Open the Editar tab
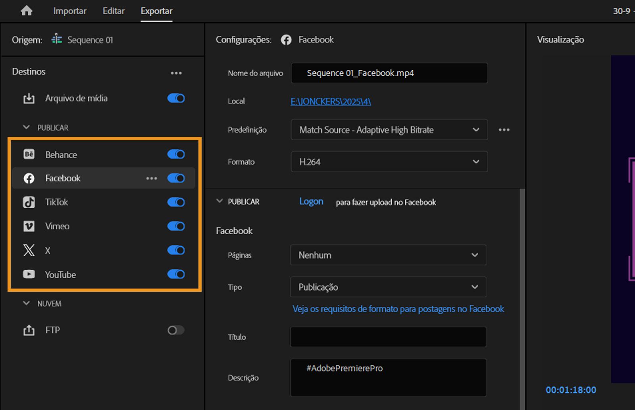 (x=114, y=11)
